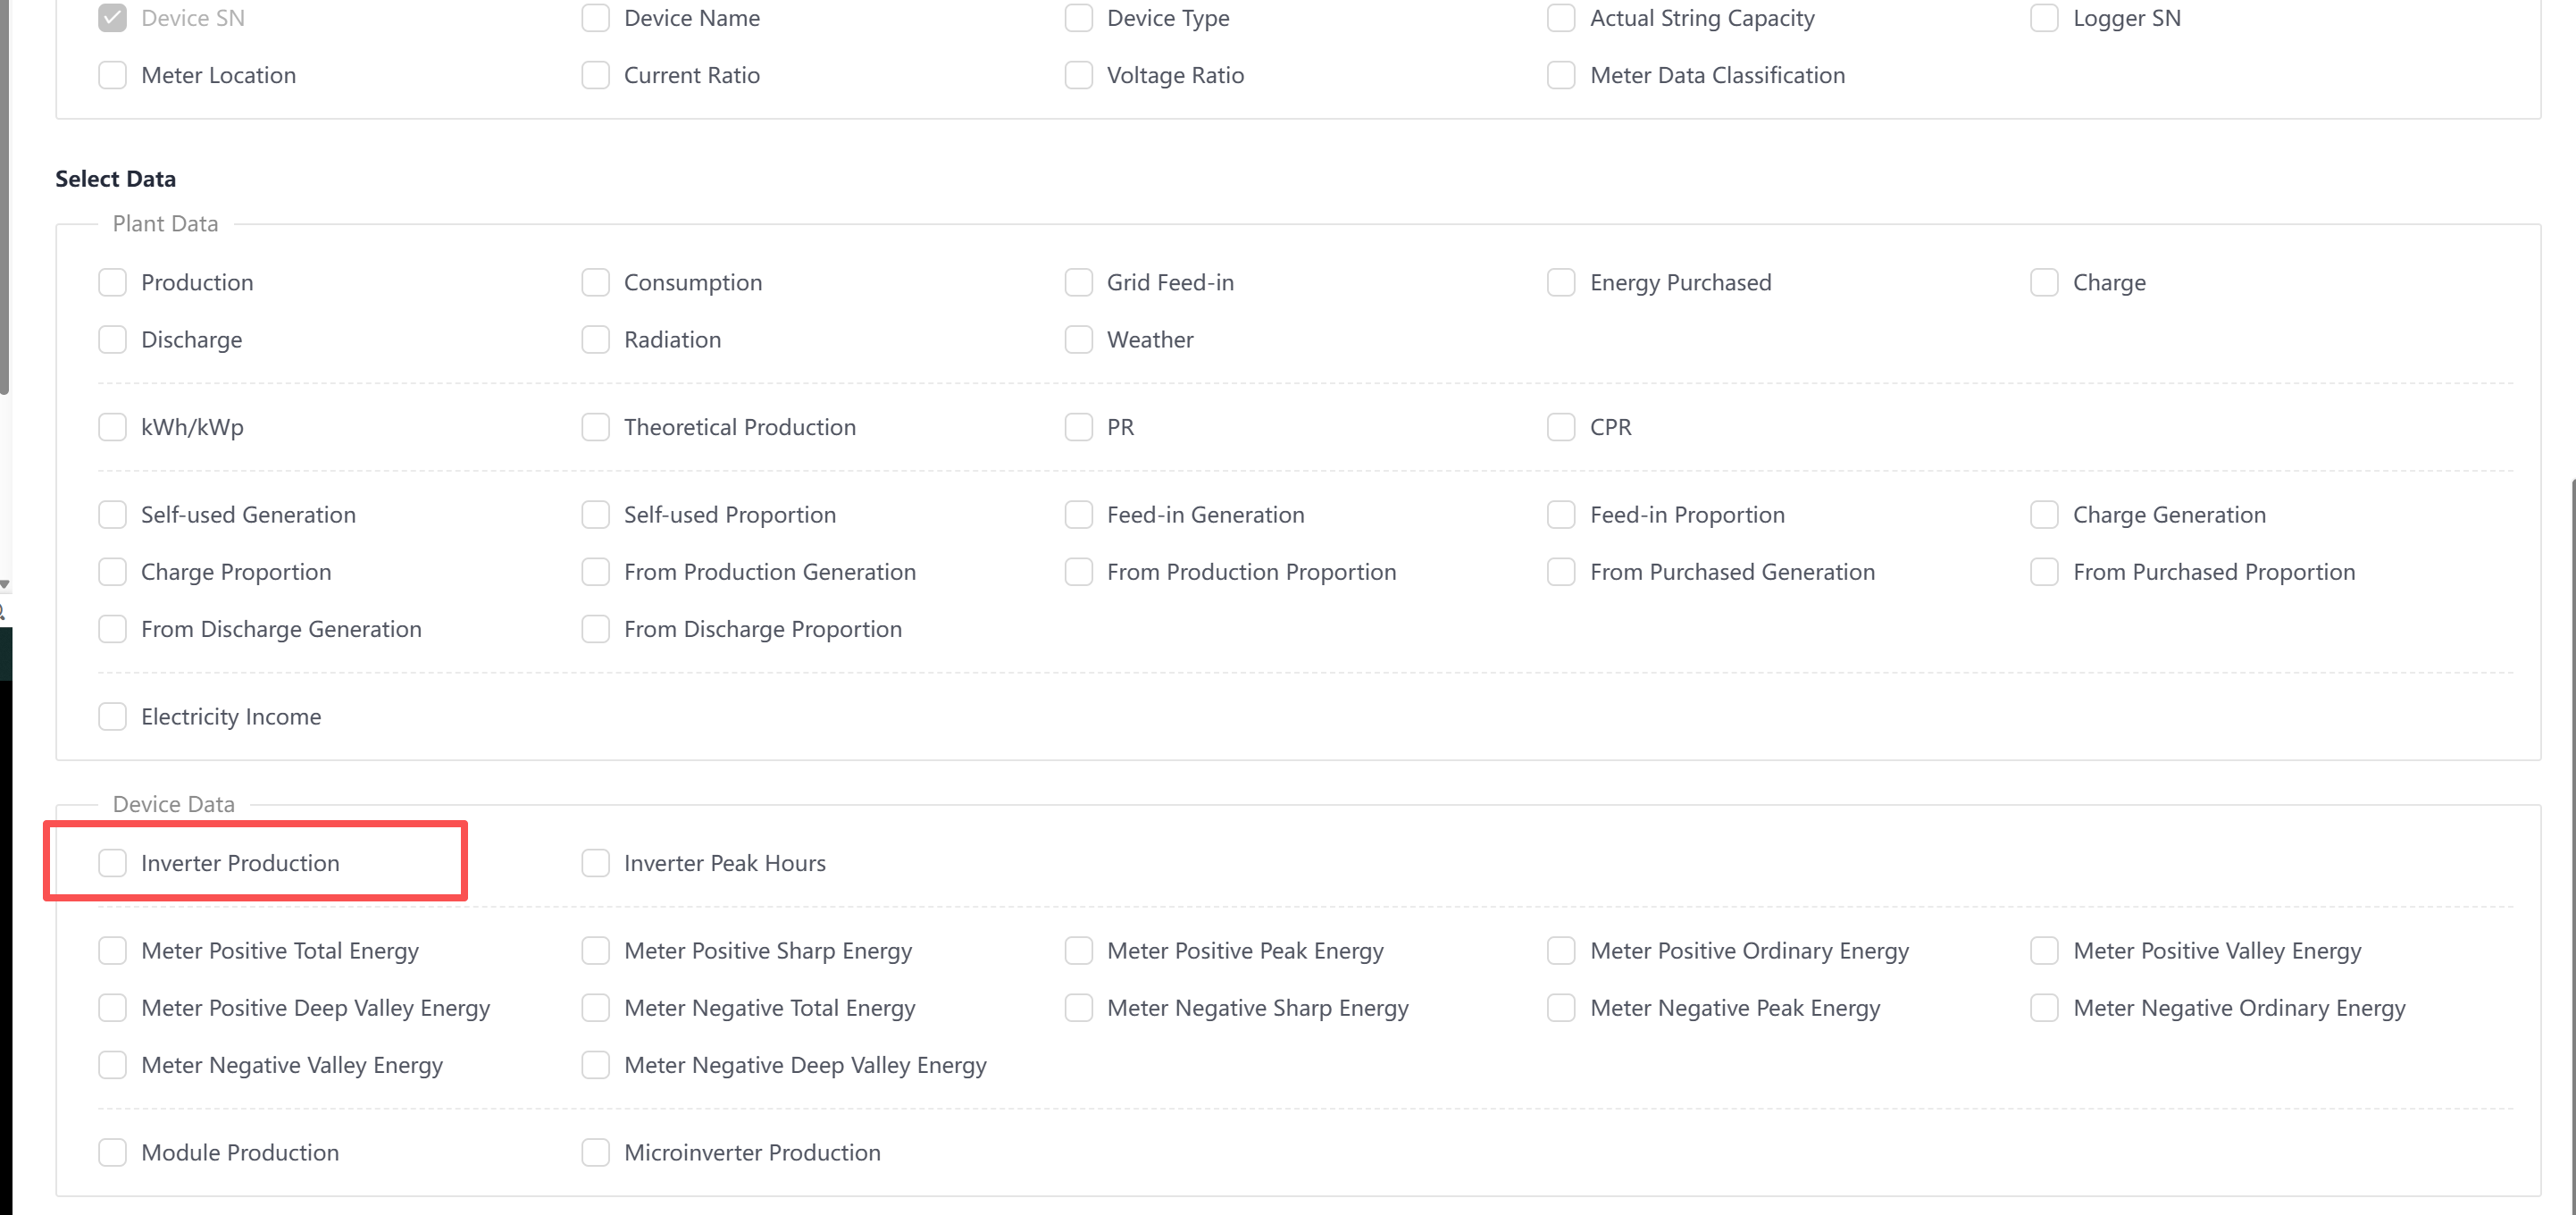Check the Grid Feed-in option
Viewport: 2576px width, 1215px height.
pos(1079,283)
